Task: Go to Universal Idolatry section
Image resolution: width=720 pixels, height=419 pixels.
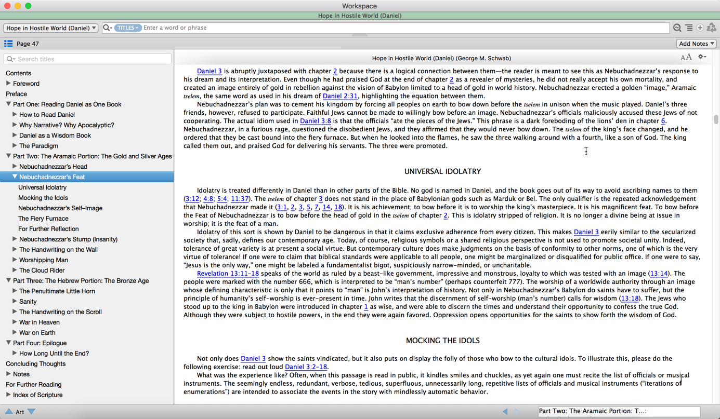Action: (42, 187)
